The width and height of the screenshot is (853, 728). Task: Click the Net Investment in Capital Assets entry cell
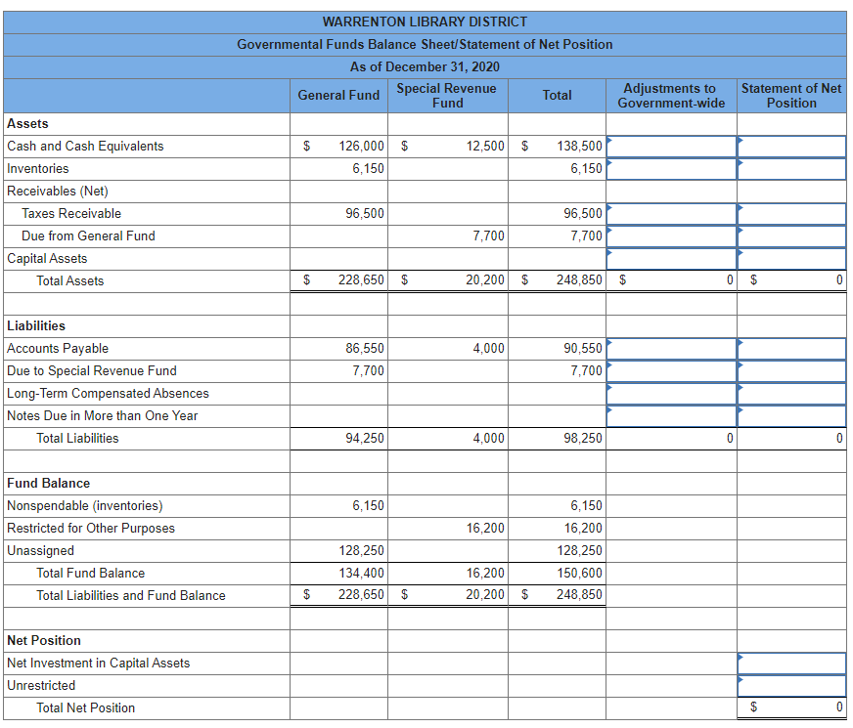pos(791,663)
